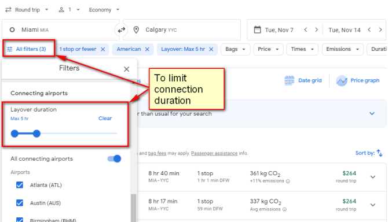Uncheck the Austin (AUS) airport
388x222 pixels.
(20, 203)
